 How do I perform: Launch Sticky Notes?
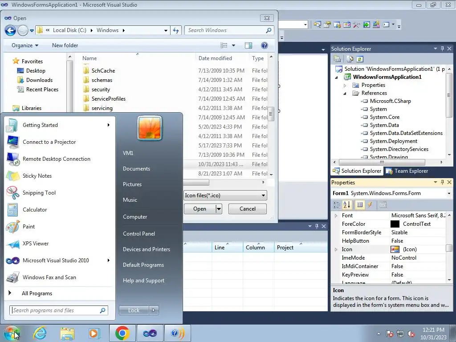point(58,175)
